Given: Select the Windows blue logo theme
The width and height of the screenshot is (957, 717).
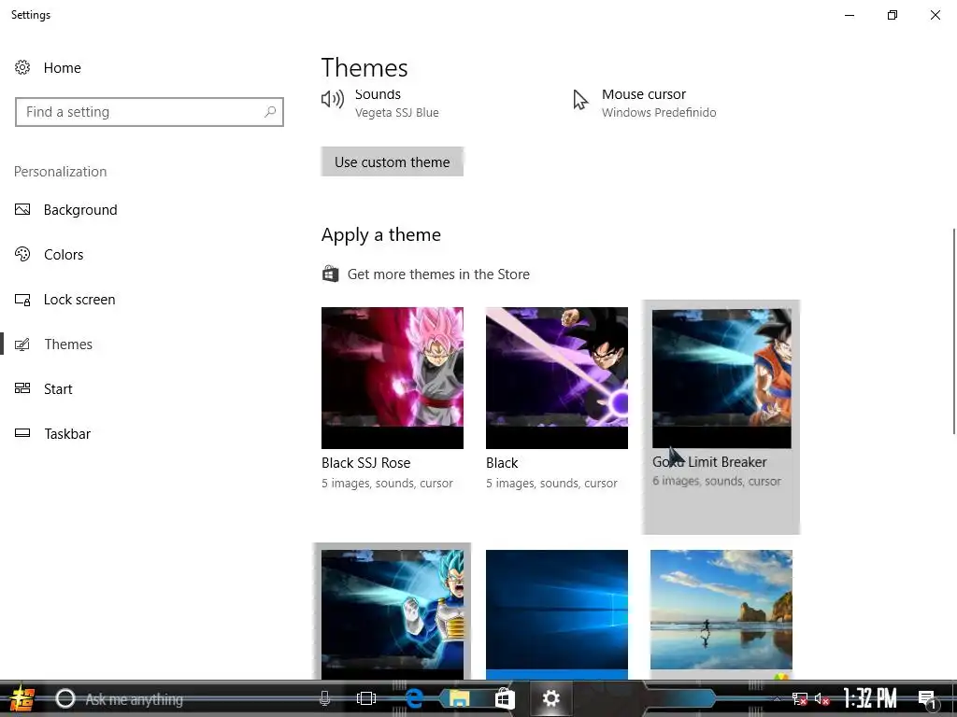Looking at the screenshot, I should [x=557, y=614].
